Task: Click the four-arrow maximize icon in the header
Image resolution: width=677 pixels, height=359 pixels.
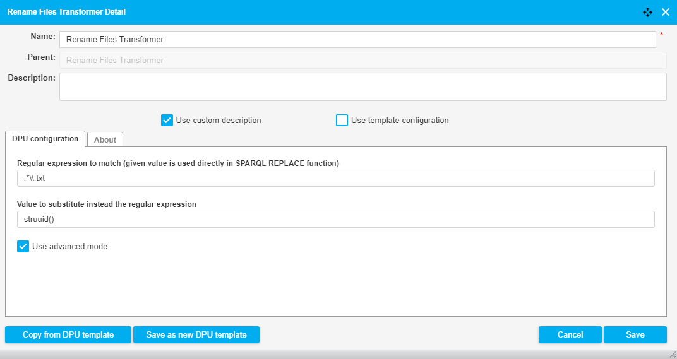Action: tap(647, 12)
